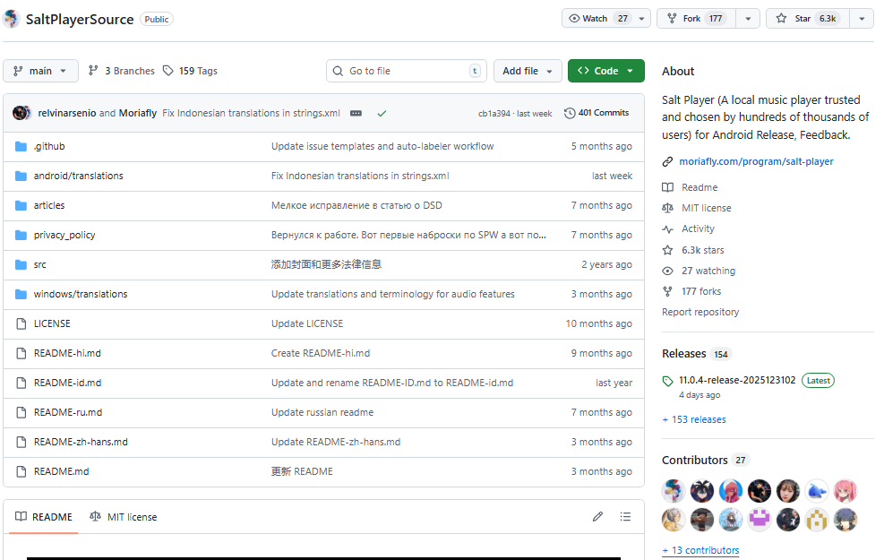This screenshot has height=560, width=884.
Task: Open Releases heading link
Action: pos(684,354)
